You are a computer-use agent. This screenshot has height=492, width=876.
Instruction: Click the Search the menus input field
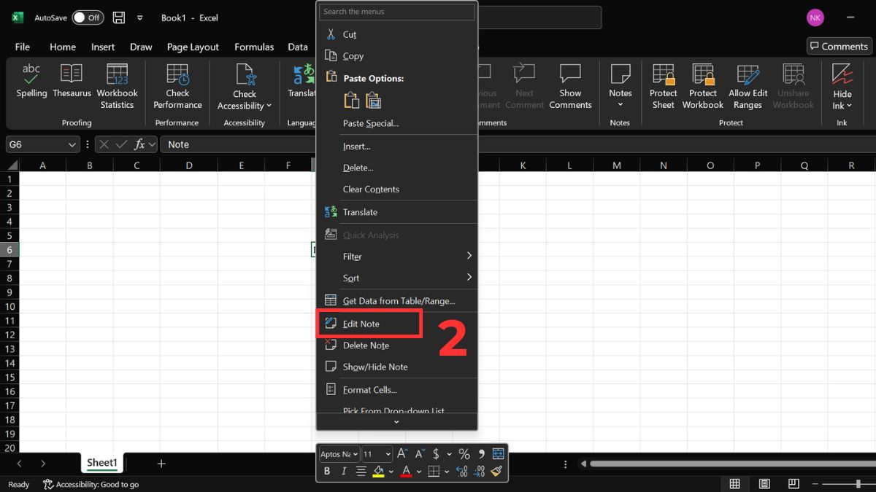tap(396, 12)
